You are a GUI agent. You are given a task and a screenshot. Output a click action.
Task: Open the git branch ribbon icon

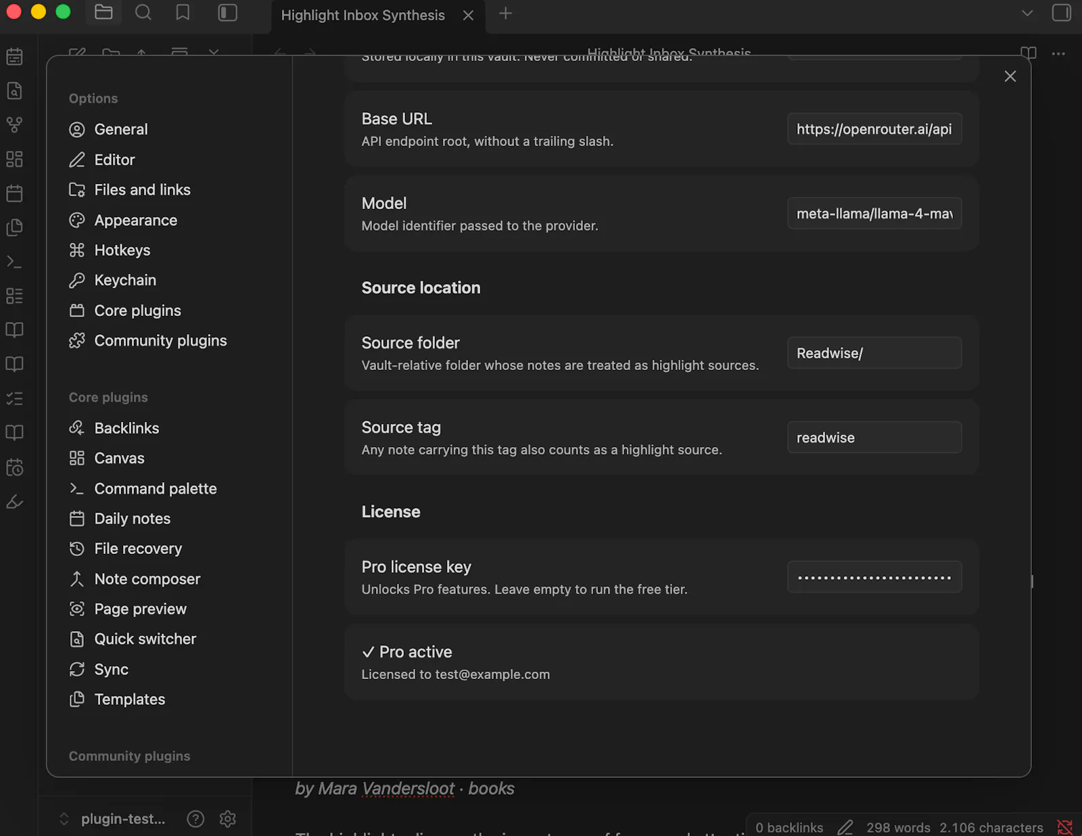14,124
